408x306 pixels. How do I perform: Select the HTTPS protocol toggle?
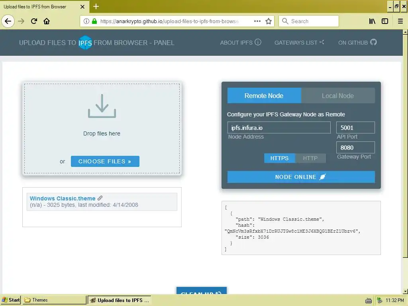click(x=279, y=158)
